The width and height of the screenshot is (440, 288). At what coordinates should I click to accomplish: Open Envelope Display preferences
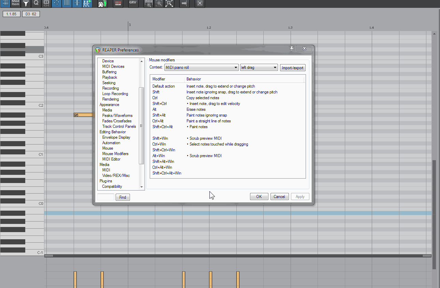(x=116, y=137)
